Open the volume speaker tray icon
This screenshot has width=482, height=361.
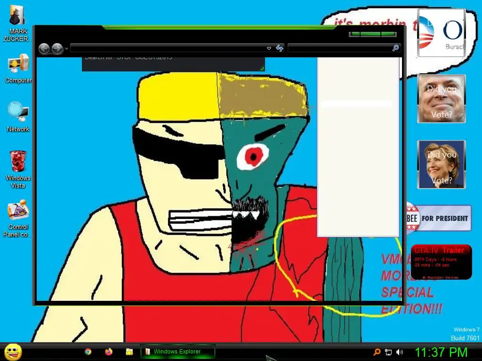click(x=399, y=352)
